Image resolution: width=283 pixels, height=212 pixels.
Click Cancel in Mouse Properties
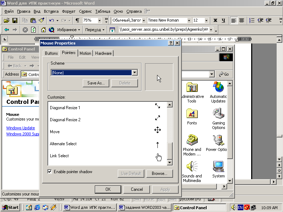tap(137, 189)
